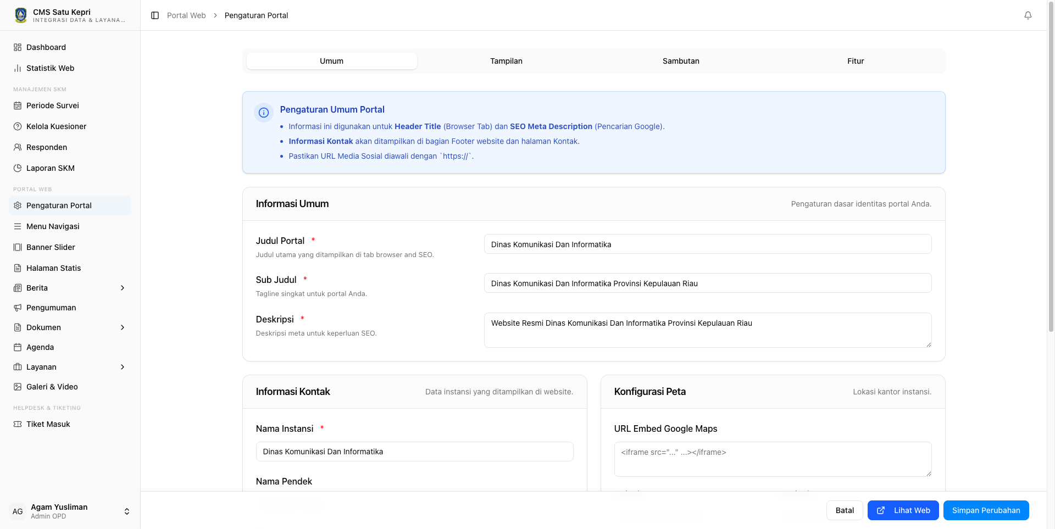Go to Kelola Kuesioner
1055x529 pixels.
(70, 126)
